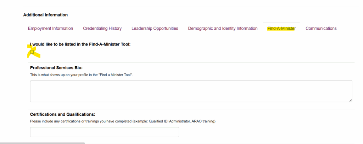Select the Leadership Opportunities tab

click(155, 29)
